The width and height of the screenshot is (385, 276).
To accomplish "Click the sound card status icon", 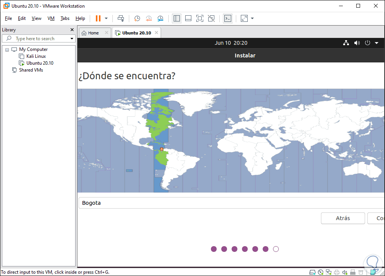I will 345,272.
